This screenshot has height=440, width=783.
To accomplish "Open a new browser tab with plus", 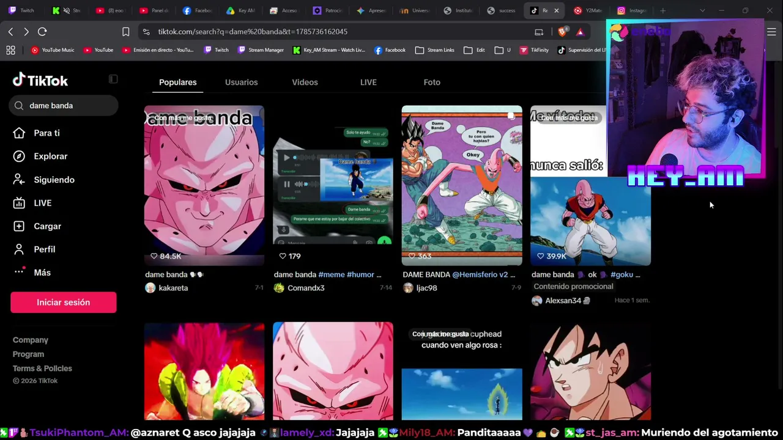I will (662, 10).
